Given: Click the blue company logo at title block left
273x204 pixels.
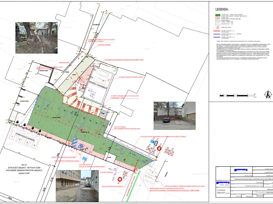Looking at the screenshot, I should tap(223, 183).
